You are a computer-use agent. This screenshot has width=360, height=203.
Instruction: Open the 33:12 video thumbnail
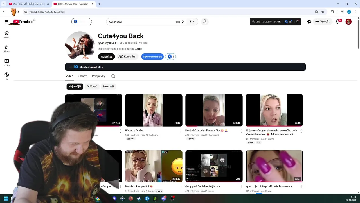click(274, 110)
